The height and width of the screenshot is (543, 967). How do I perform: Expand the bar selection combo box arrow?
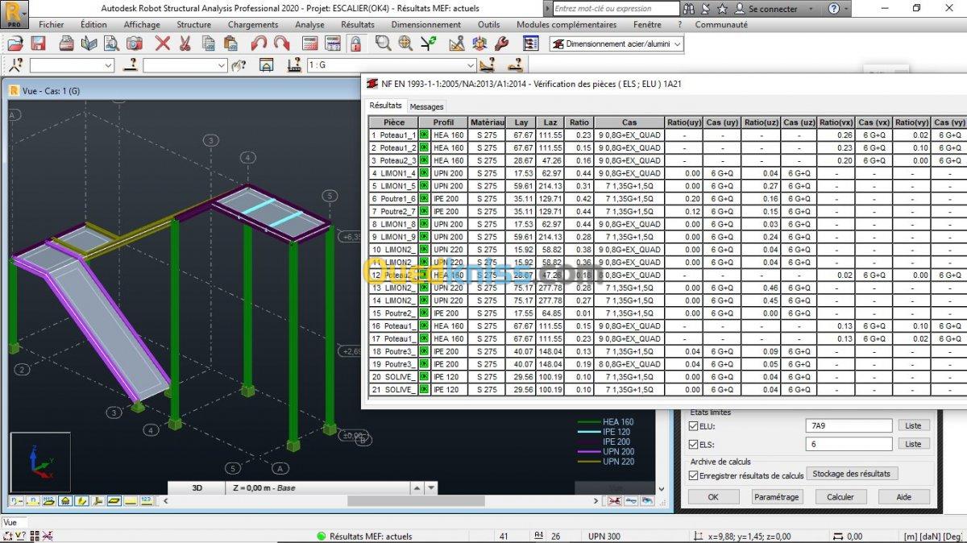point(222,65)
